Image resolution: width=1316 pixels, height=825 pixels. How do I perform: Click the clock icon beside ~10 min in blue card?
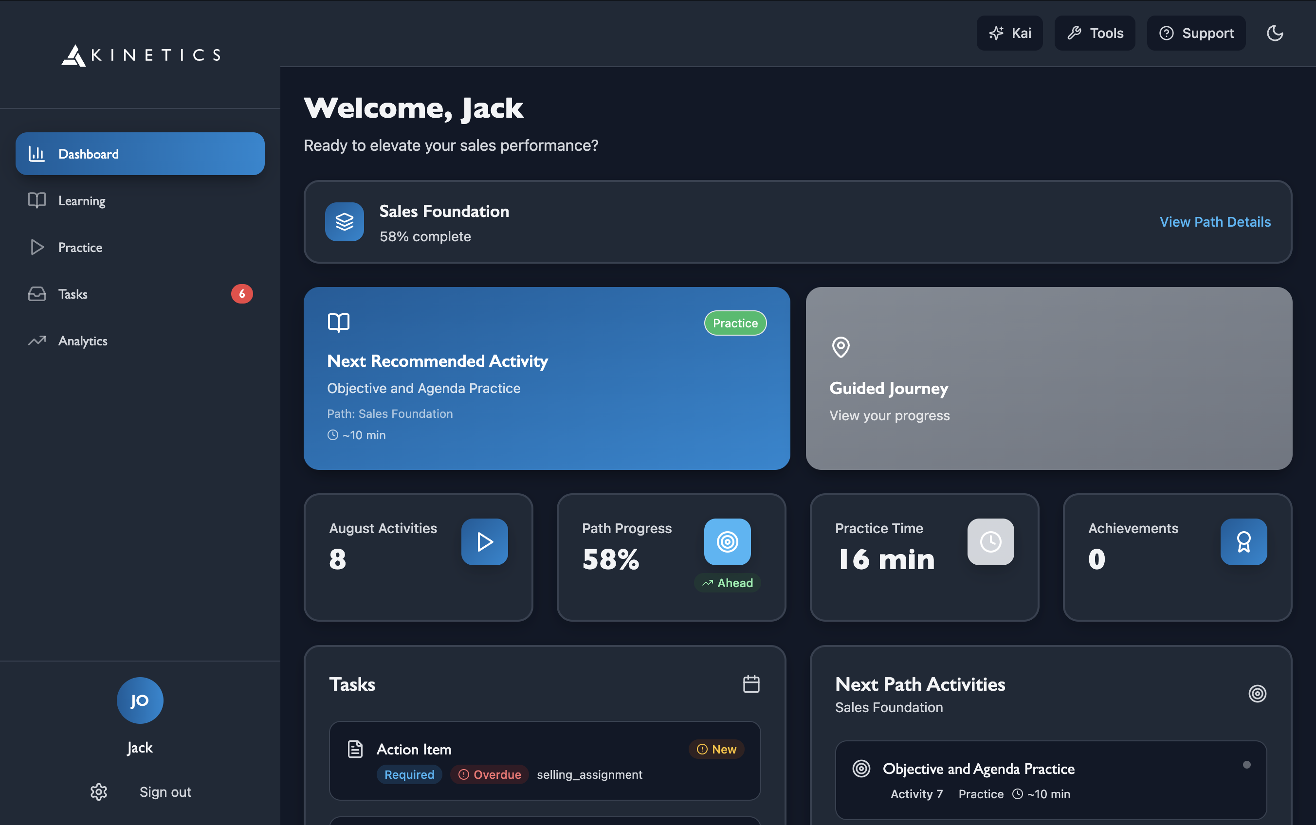pos(332,435)
